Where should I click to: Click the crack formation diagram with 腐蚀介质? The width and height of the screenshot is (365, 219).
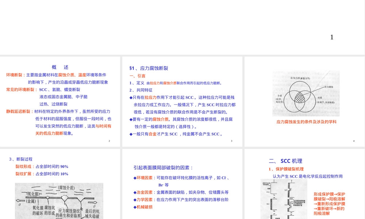59,201
